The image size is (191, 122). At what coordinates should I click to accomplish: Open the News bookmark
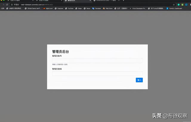coord(87,8)
